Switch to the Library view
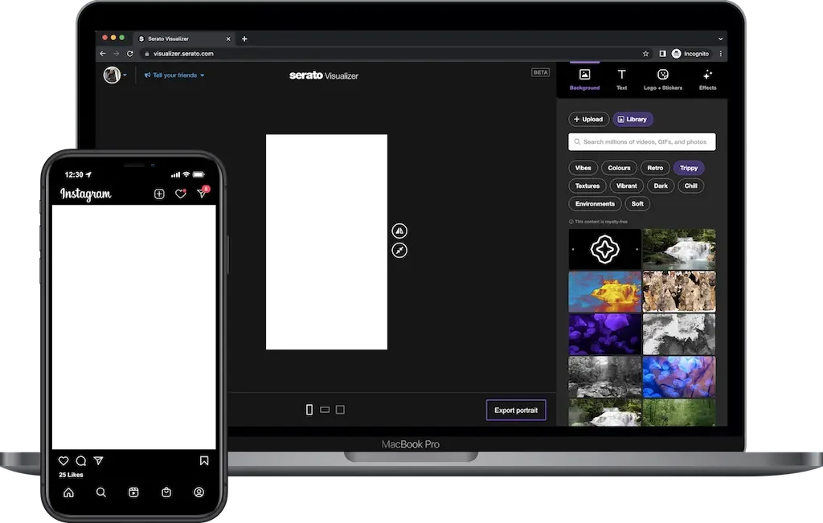Screen dimensions: 823x523 click(633, 119)
